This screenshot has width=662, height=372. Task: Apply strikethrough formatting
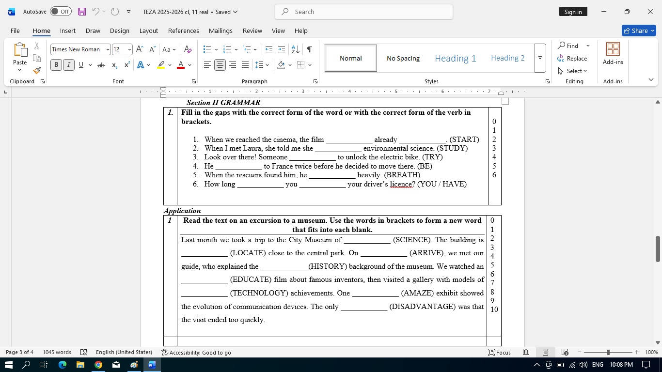101,65
